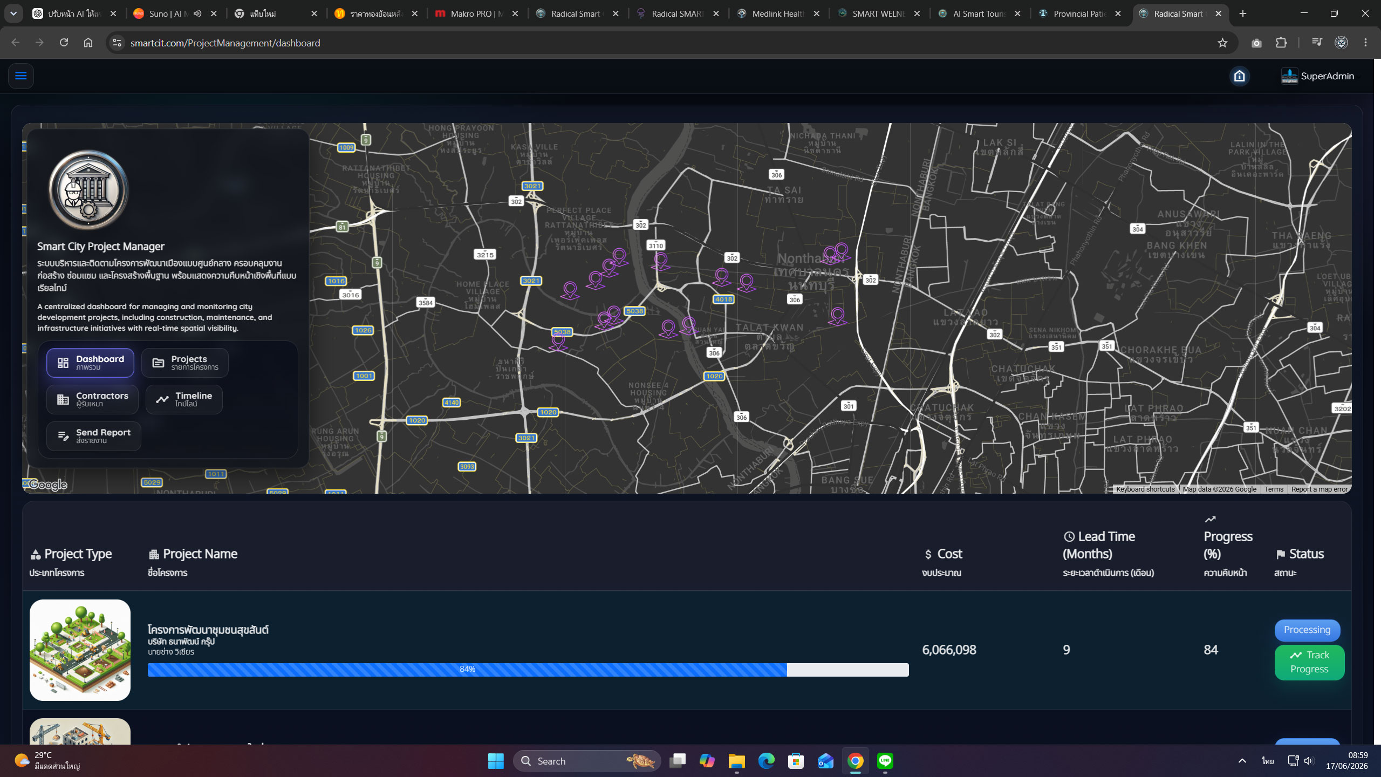The width and height of the screenshot is (1381, 777).
Task: Click the home icon in app header
Action: [1239, 76]
